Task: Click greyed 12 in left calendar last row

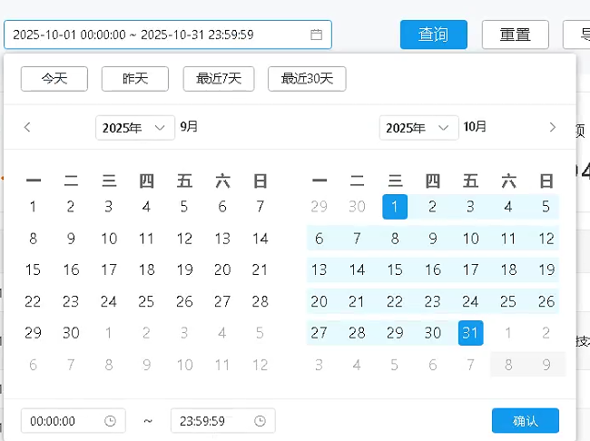Action: coord(260,365)
